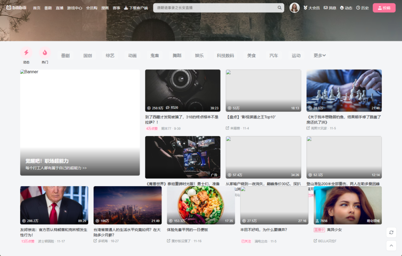Image resolution: width=402 pixels, height=256 pixels.
Task: Click the search magnifier icon
Action: [x=280, y=8]
